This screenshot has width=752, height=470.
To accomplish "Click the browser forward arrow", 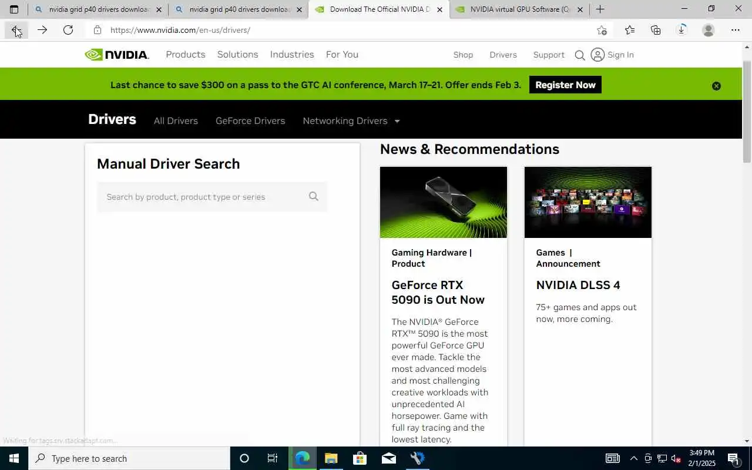I will coord(42,30).
